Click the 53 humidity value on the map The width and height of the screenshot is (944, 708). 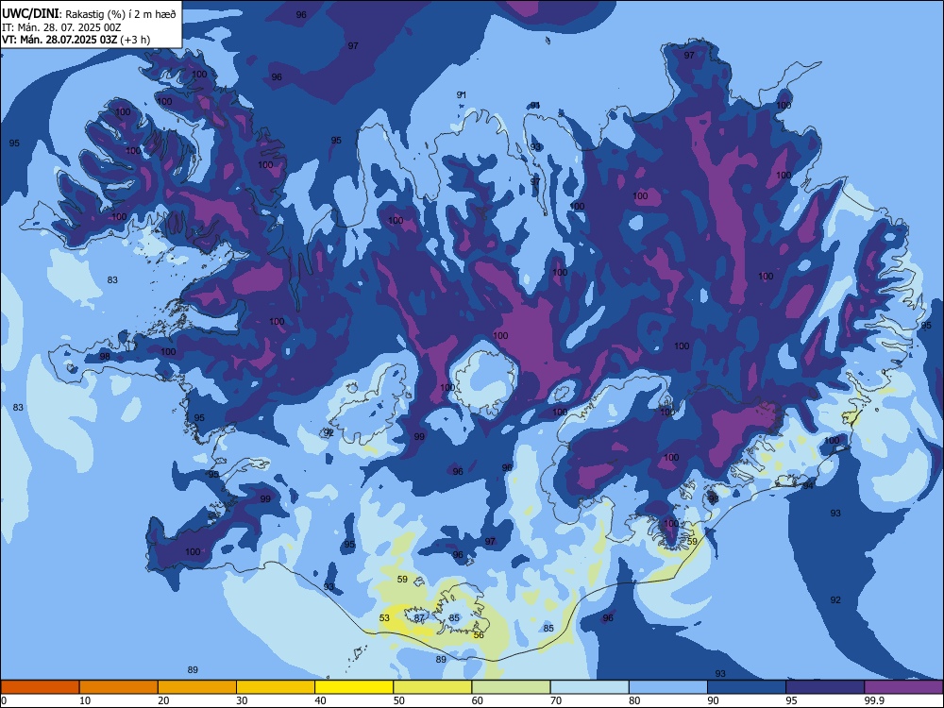385,617
